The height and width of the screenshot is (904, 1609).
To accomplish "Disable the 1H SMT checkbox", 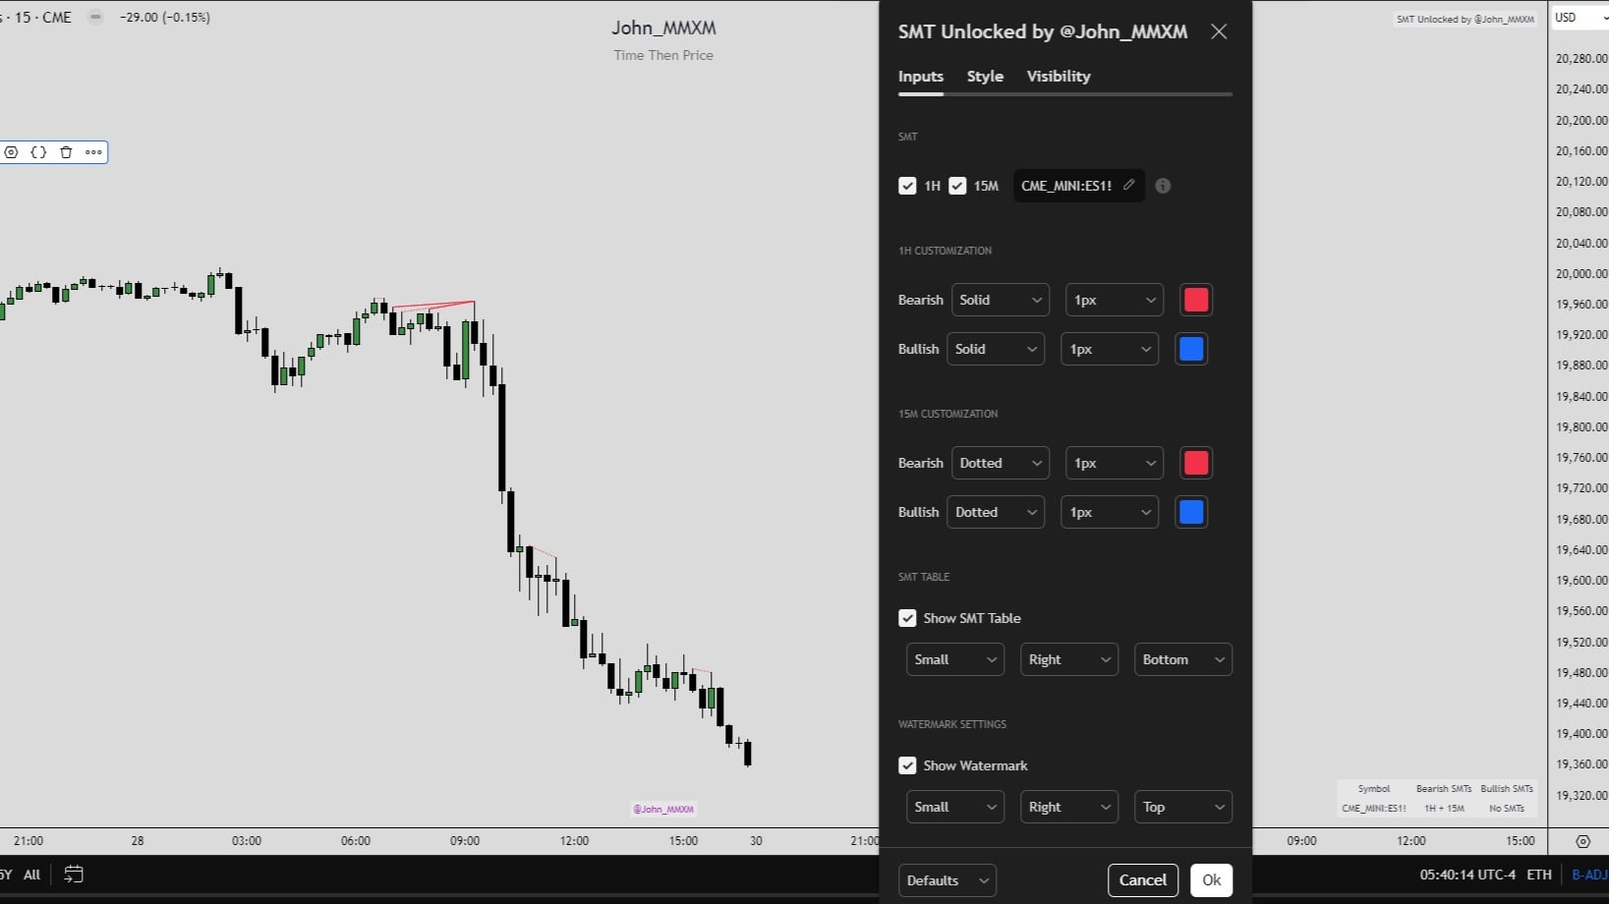I will point(907,186).
